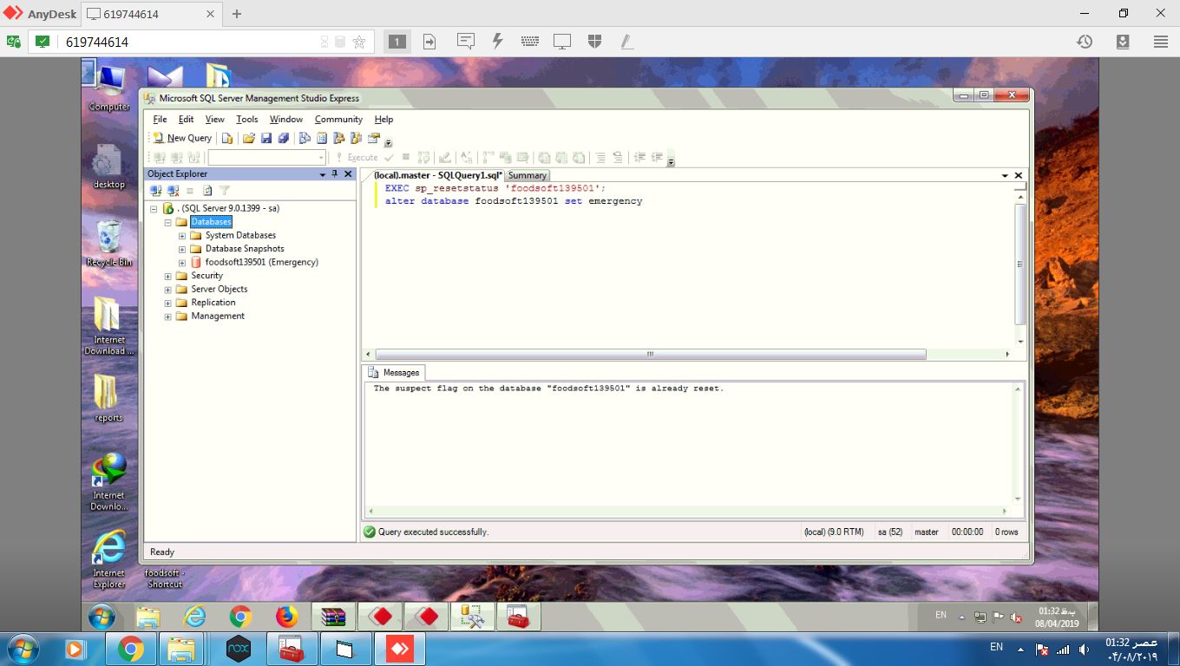Click the query editor horizontal scrollbar
The height and width of the screenshot is (666, 1180).
click(x=649, y=354)
